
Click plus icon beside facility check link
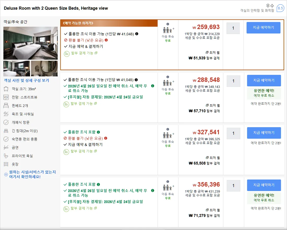[x=6, y=174]
